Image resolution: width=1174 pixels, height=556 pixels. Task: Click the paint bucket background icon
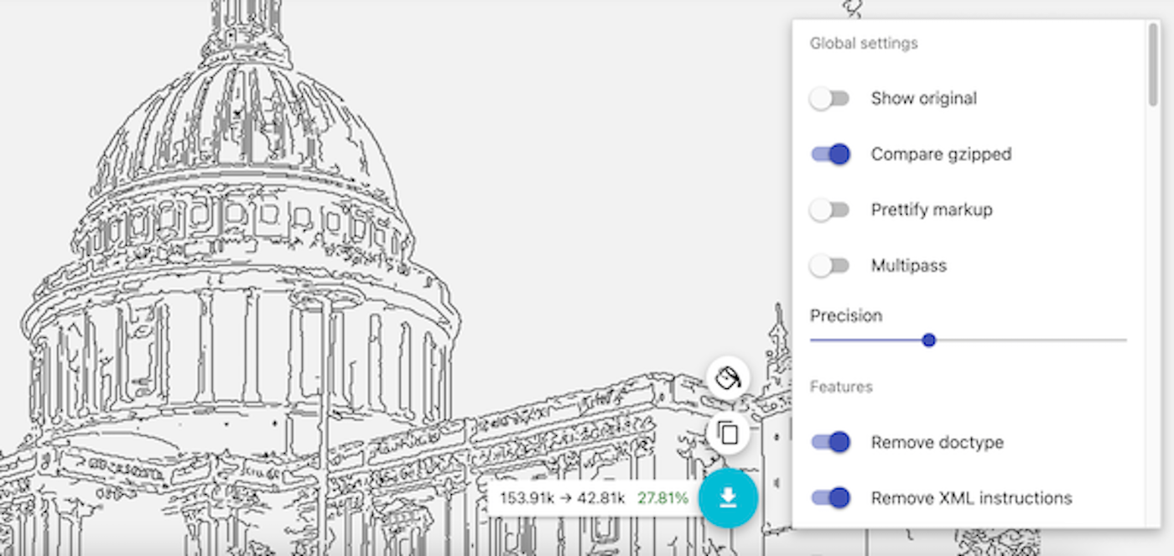[x=728, y=378]
